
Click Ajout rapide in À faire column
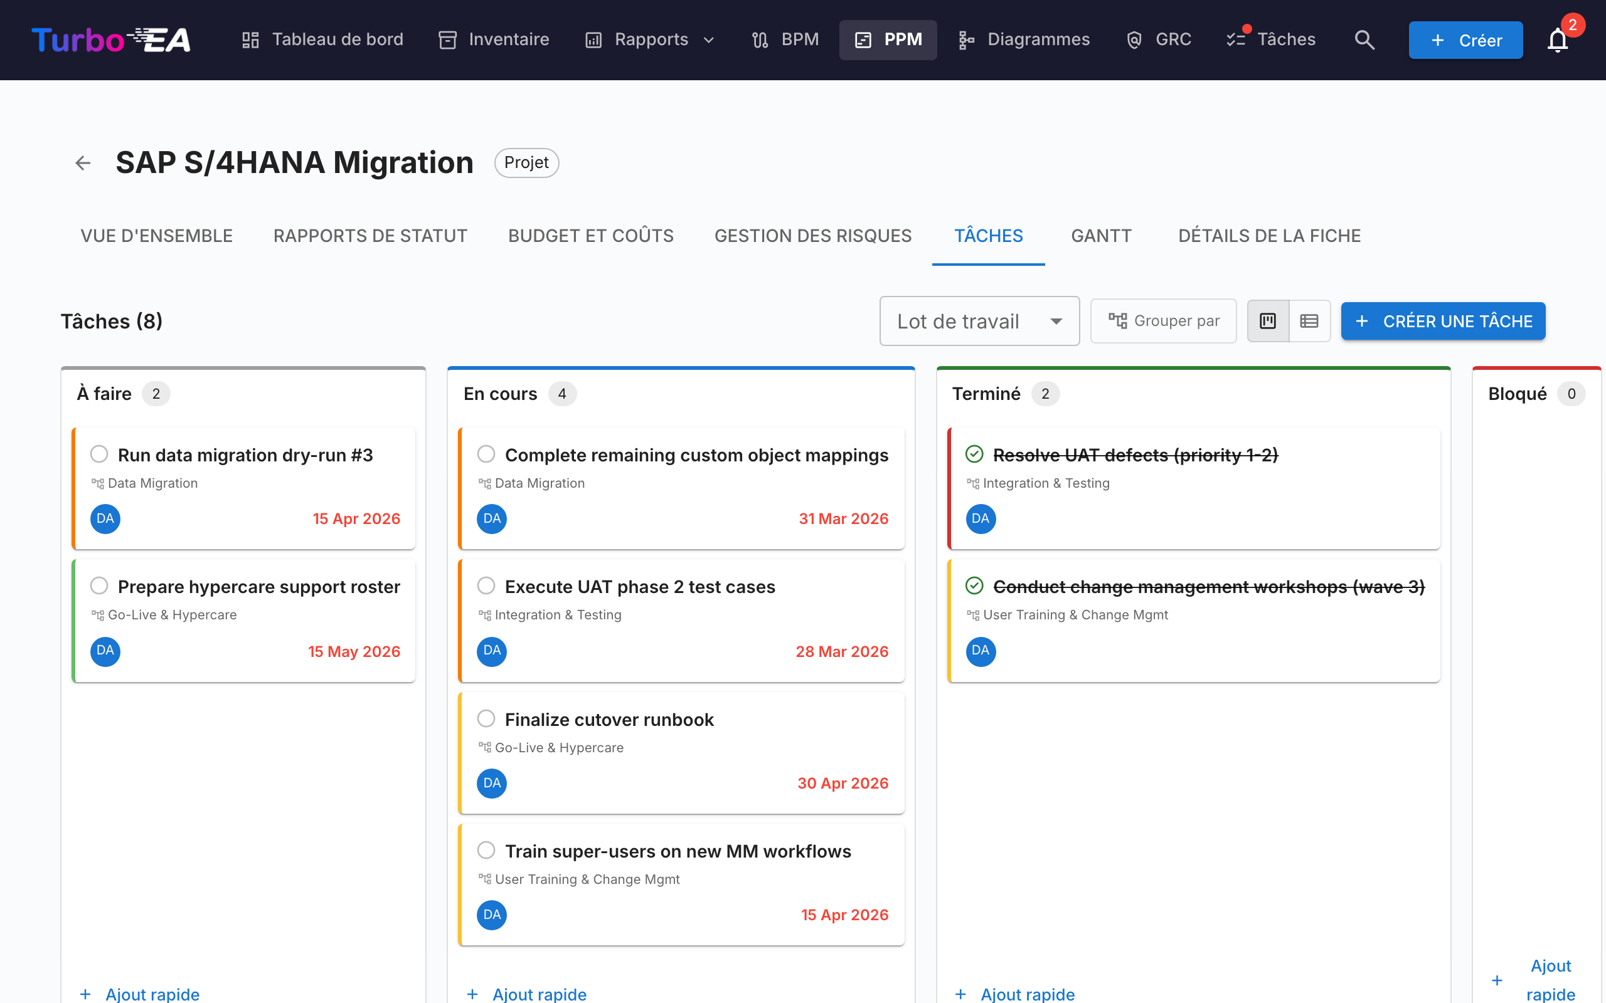[140, 994]
